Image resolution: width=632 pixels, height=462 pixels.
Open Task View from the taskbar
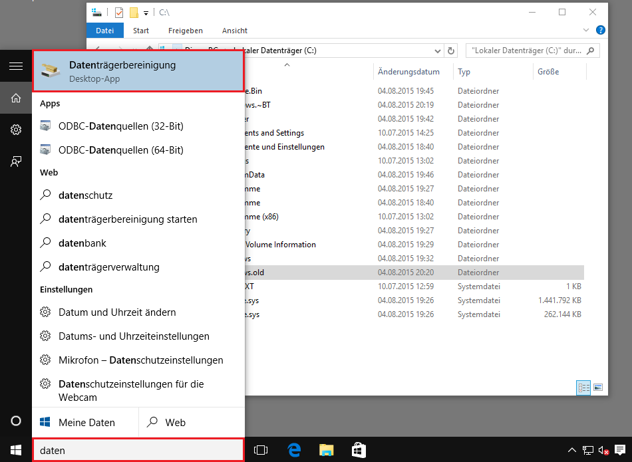261,450
